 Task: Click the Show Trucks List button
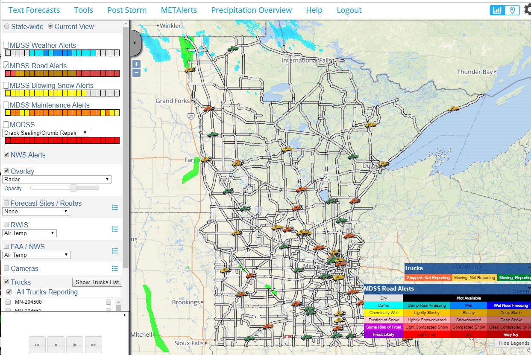(x=97, y=282)
